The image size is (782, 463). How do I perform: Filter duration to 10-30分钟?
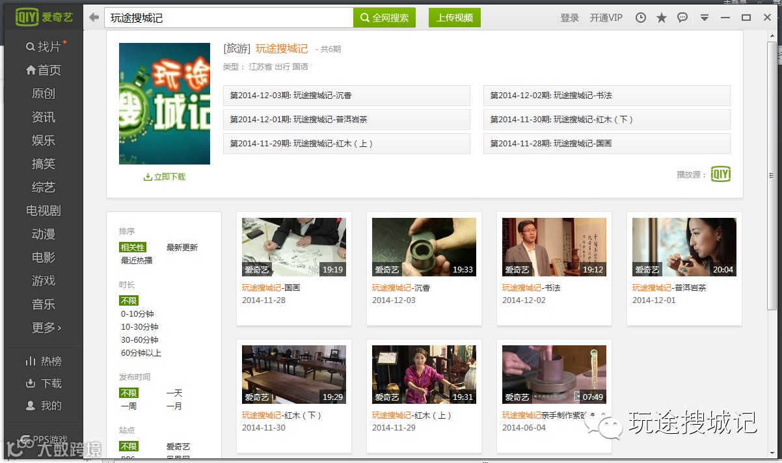click(x=140, y=326)
